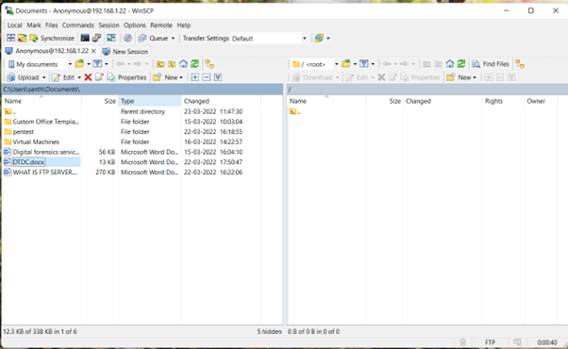Close the Anonymous@192.168.1.22 session tab
Image resolution: width=568 pixels, height=349 pixels.
tap(93, 51)
